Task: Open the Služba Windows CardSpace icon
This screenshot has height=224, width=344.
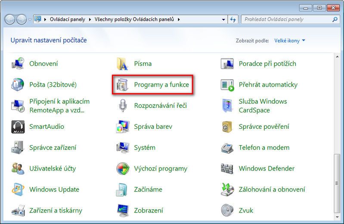Action: click(227, 106)
